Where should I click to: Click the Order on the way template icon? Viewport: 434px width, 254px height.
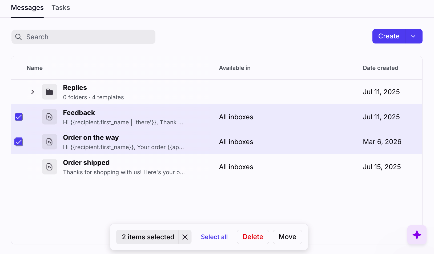point(50,142)
